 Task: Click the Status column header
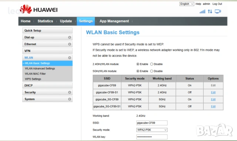coord(190,78)
